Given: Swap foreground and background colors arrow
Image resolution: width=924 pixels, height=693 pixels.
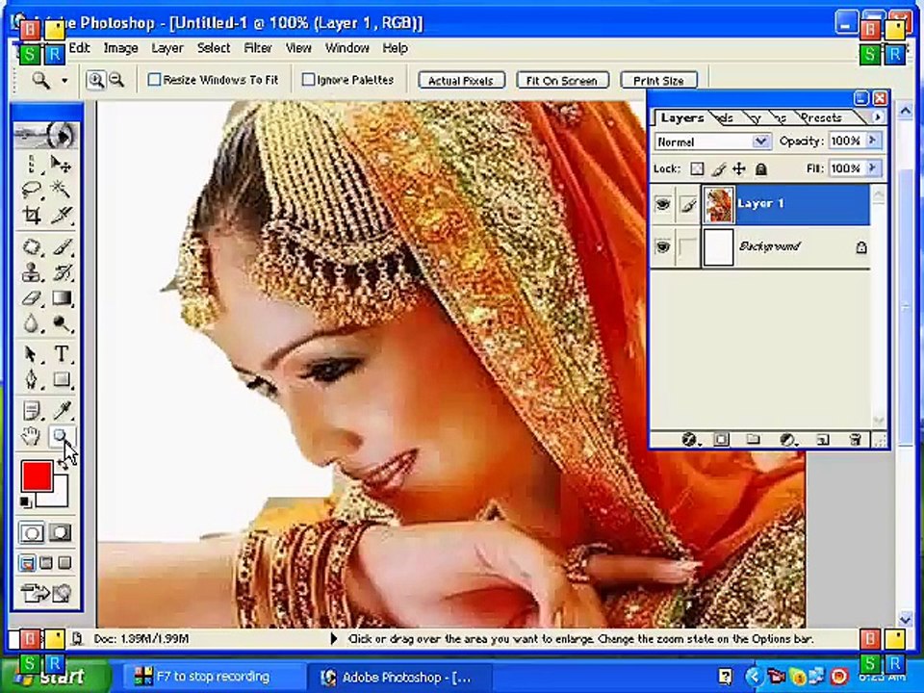Looking at the screenshot, I should 64,464.
